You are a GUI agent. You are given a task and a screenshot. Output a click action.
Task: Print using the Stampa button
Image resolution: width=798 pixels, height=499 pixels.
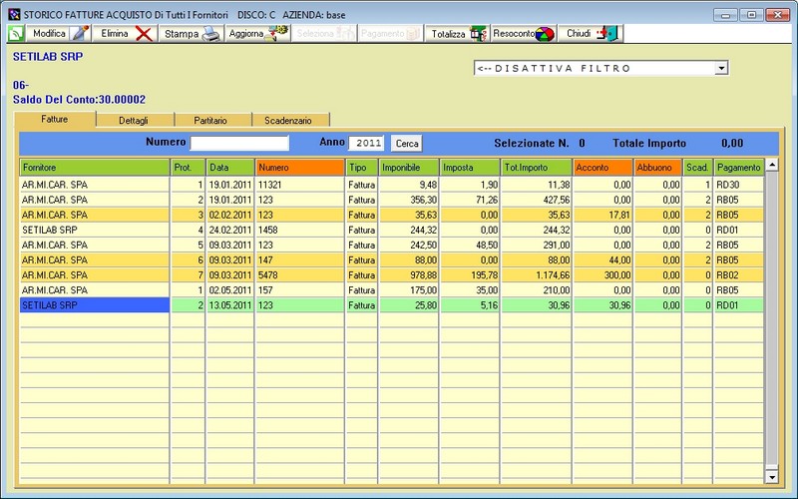192,34
